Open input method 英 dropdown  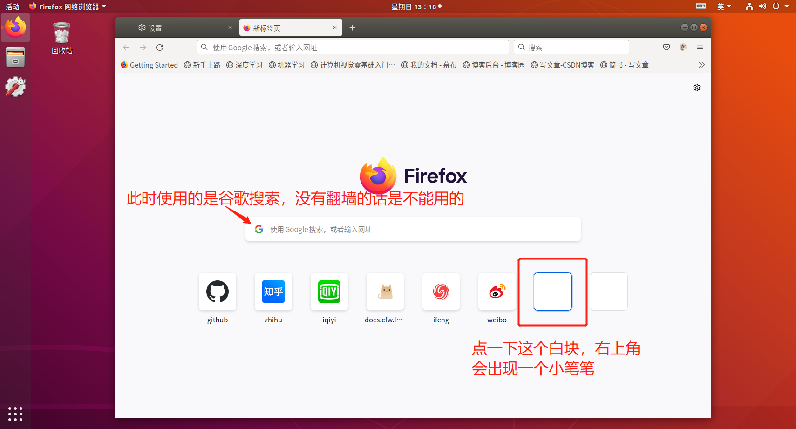pyautogui.click(x=724, y=7)
